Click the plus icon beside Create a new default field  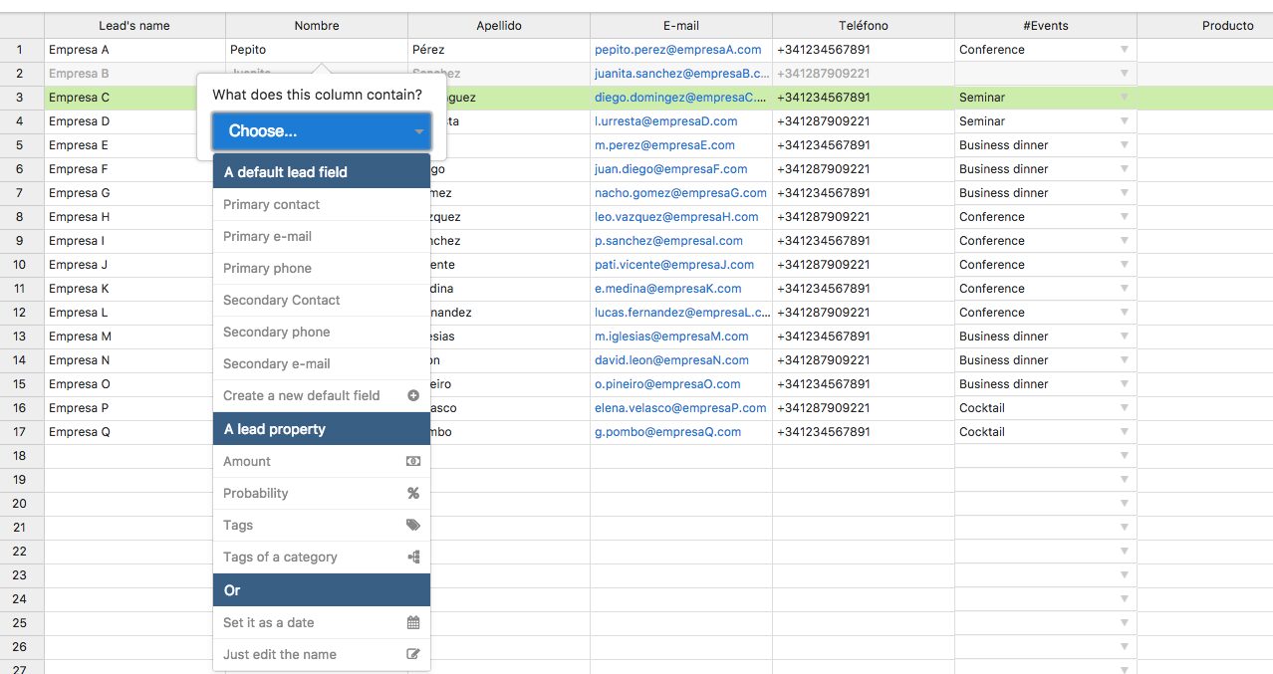coord(413,395)
